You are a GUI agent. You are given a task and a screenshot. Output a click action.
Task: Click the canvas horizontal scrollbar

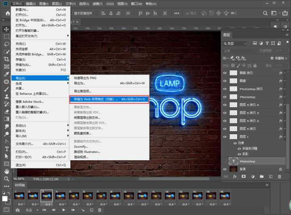point(174,179)
